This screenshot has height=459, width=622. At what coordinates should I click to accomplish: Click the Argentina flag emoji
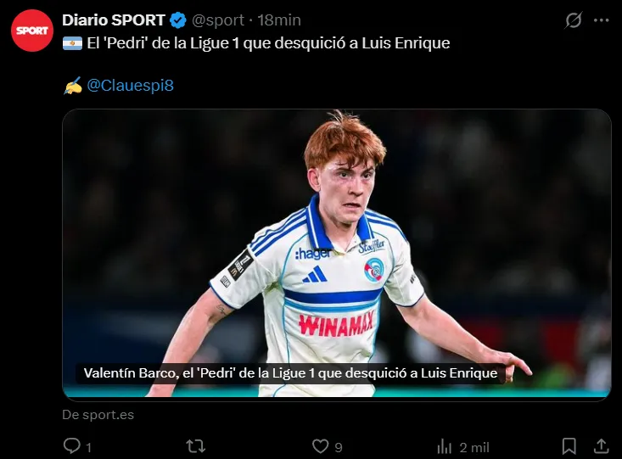72,43
